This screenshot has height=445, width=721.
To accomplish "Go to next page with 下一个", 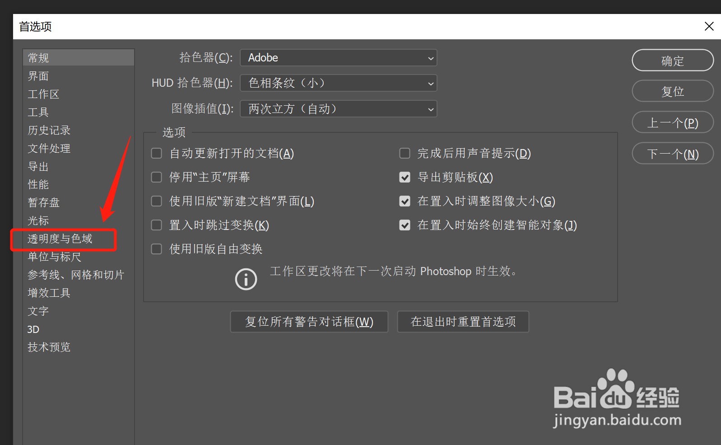I will coord(673,154).
